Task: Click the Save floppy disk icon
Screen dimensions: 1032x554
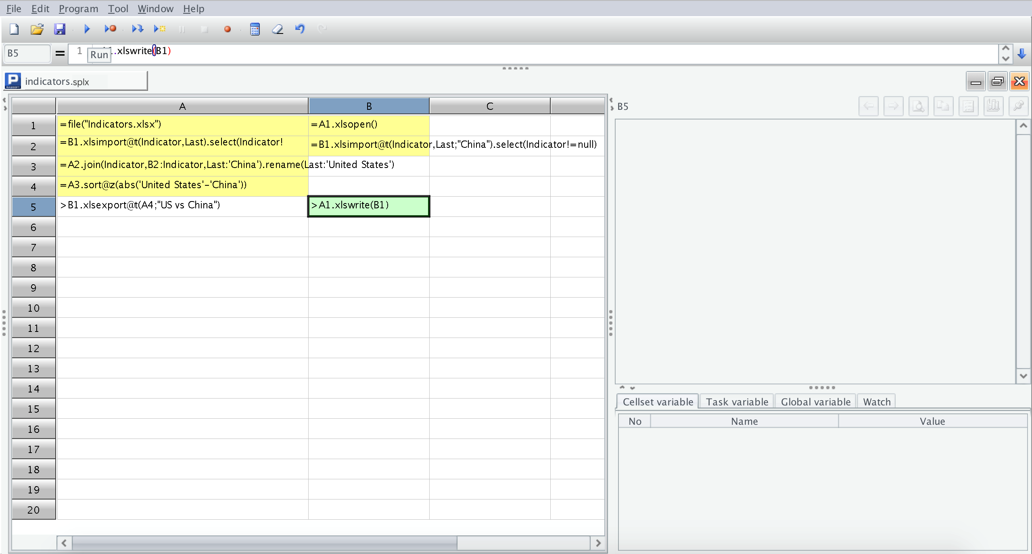Action: click(60, 29)
